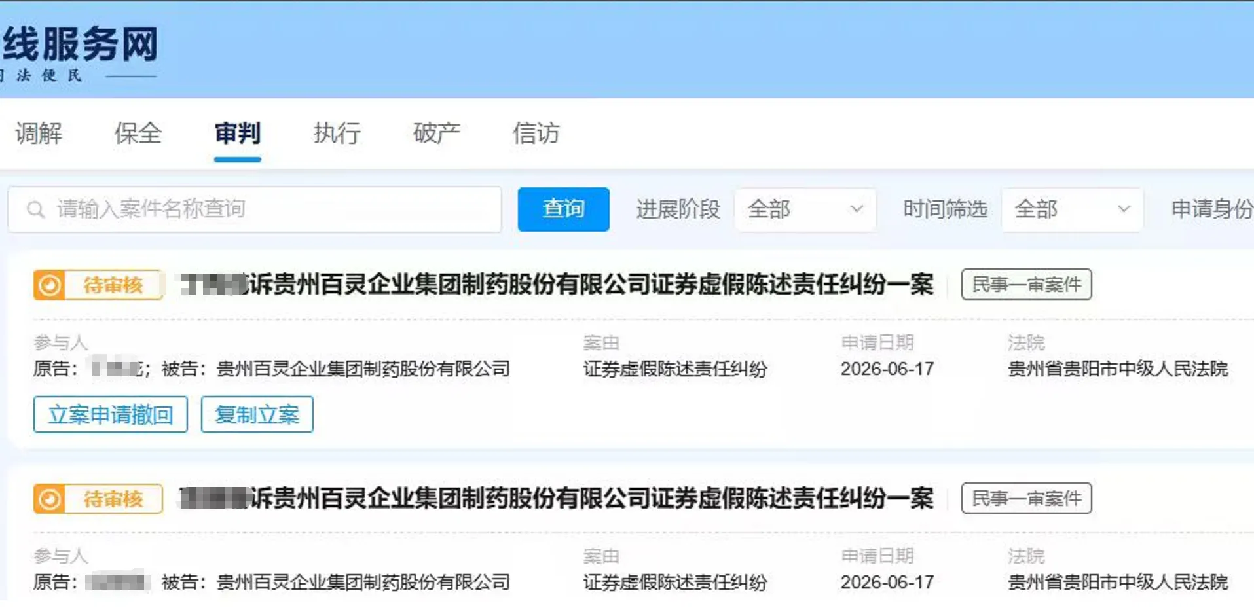The image size is (1254, 612).
Task: Open the 调解 tab
Action: [x=39, y=133]
